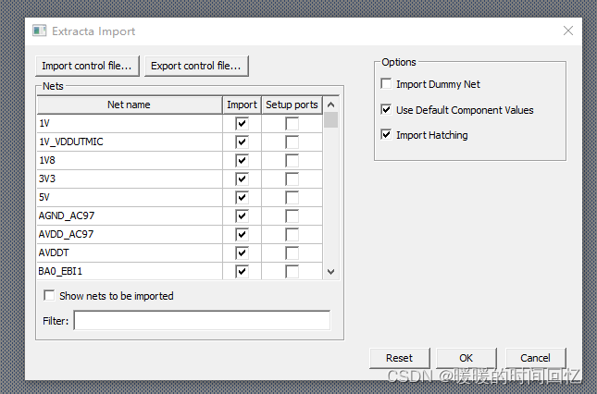Select the 3V3 net name cell
The width and height of the screenshot is (597, 394).
[x=130, y=179]
